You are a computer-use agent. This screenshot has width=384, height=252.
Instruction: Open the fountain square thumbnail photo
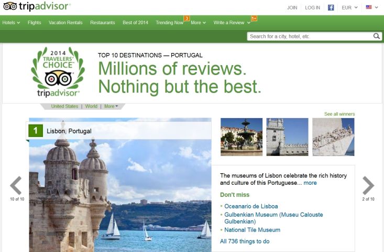click(242, 136)
